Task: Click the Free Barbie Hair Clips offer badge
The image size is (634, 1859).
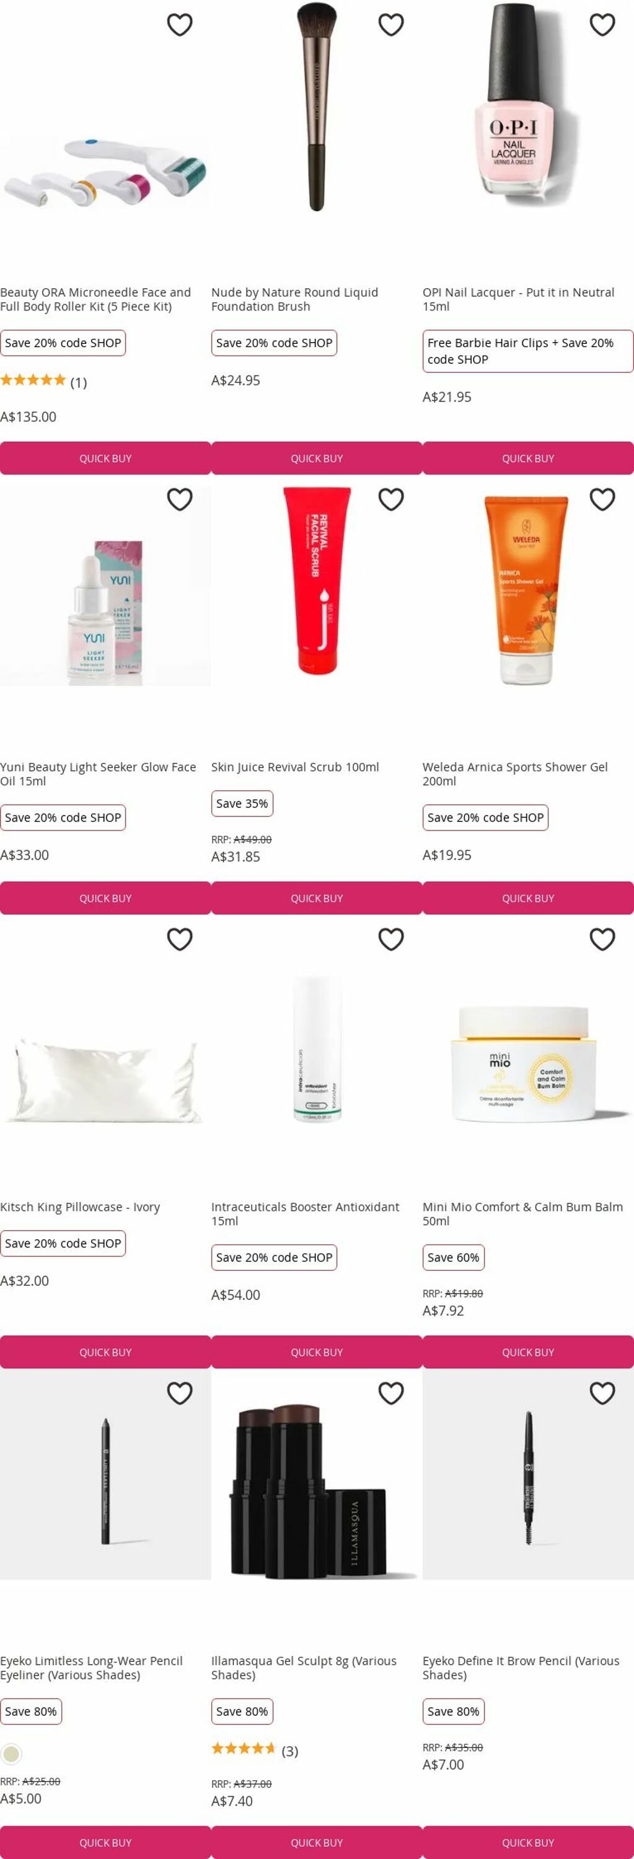Action: 528,351
